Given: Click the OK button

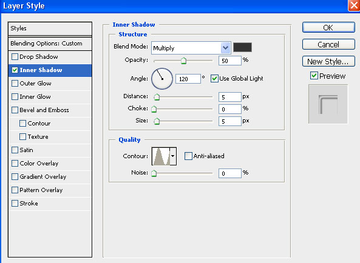Looking at the screenshot, I should (328, 27).
